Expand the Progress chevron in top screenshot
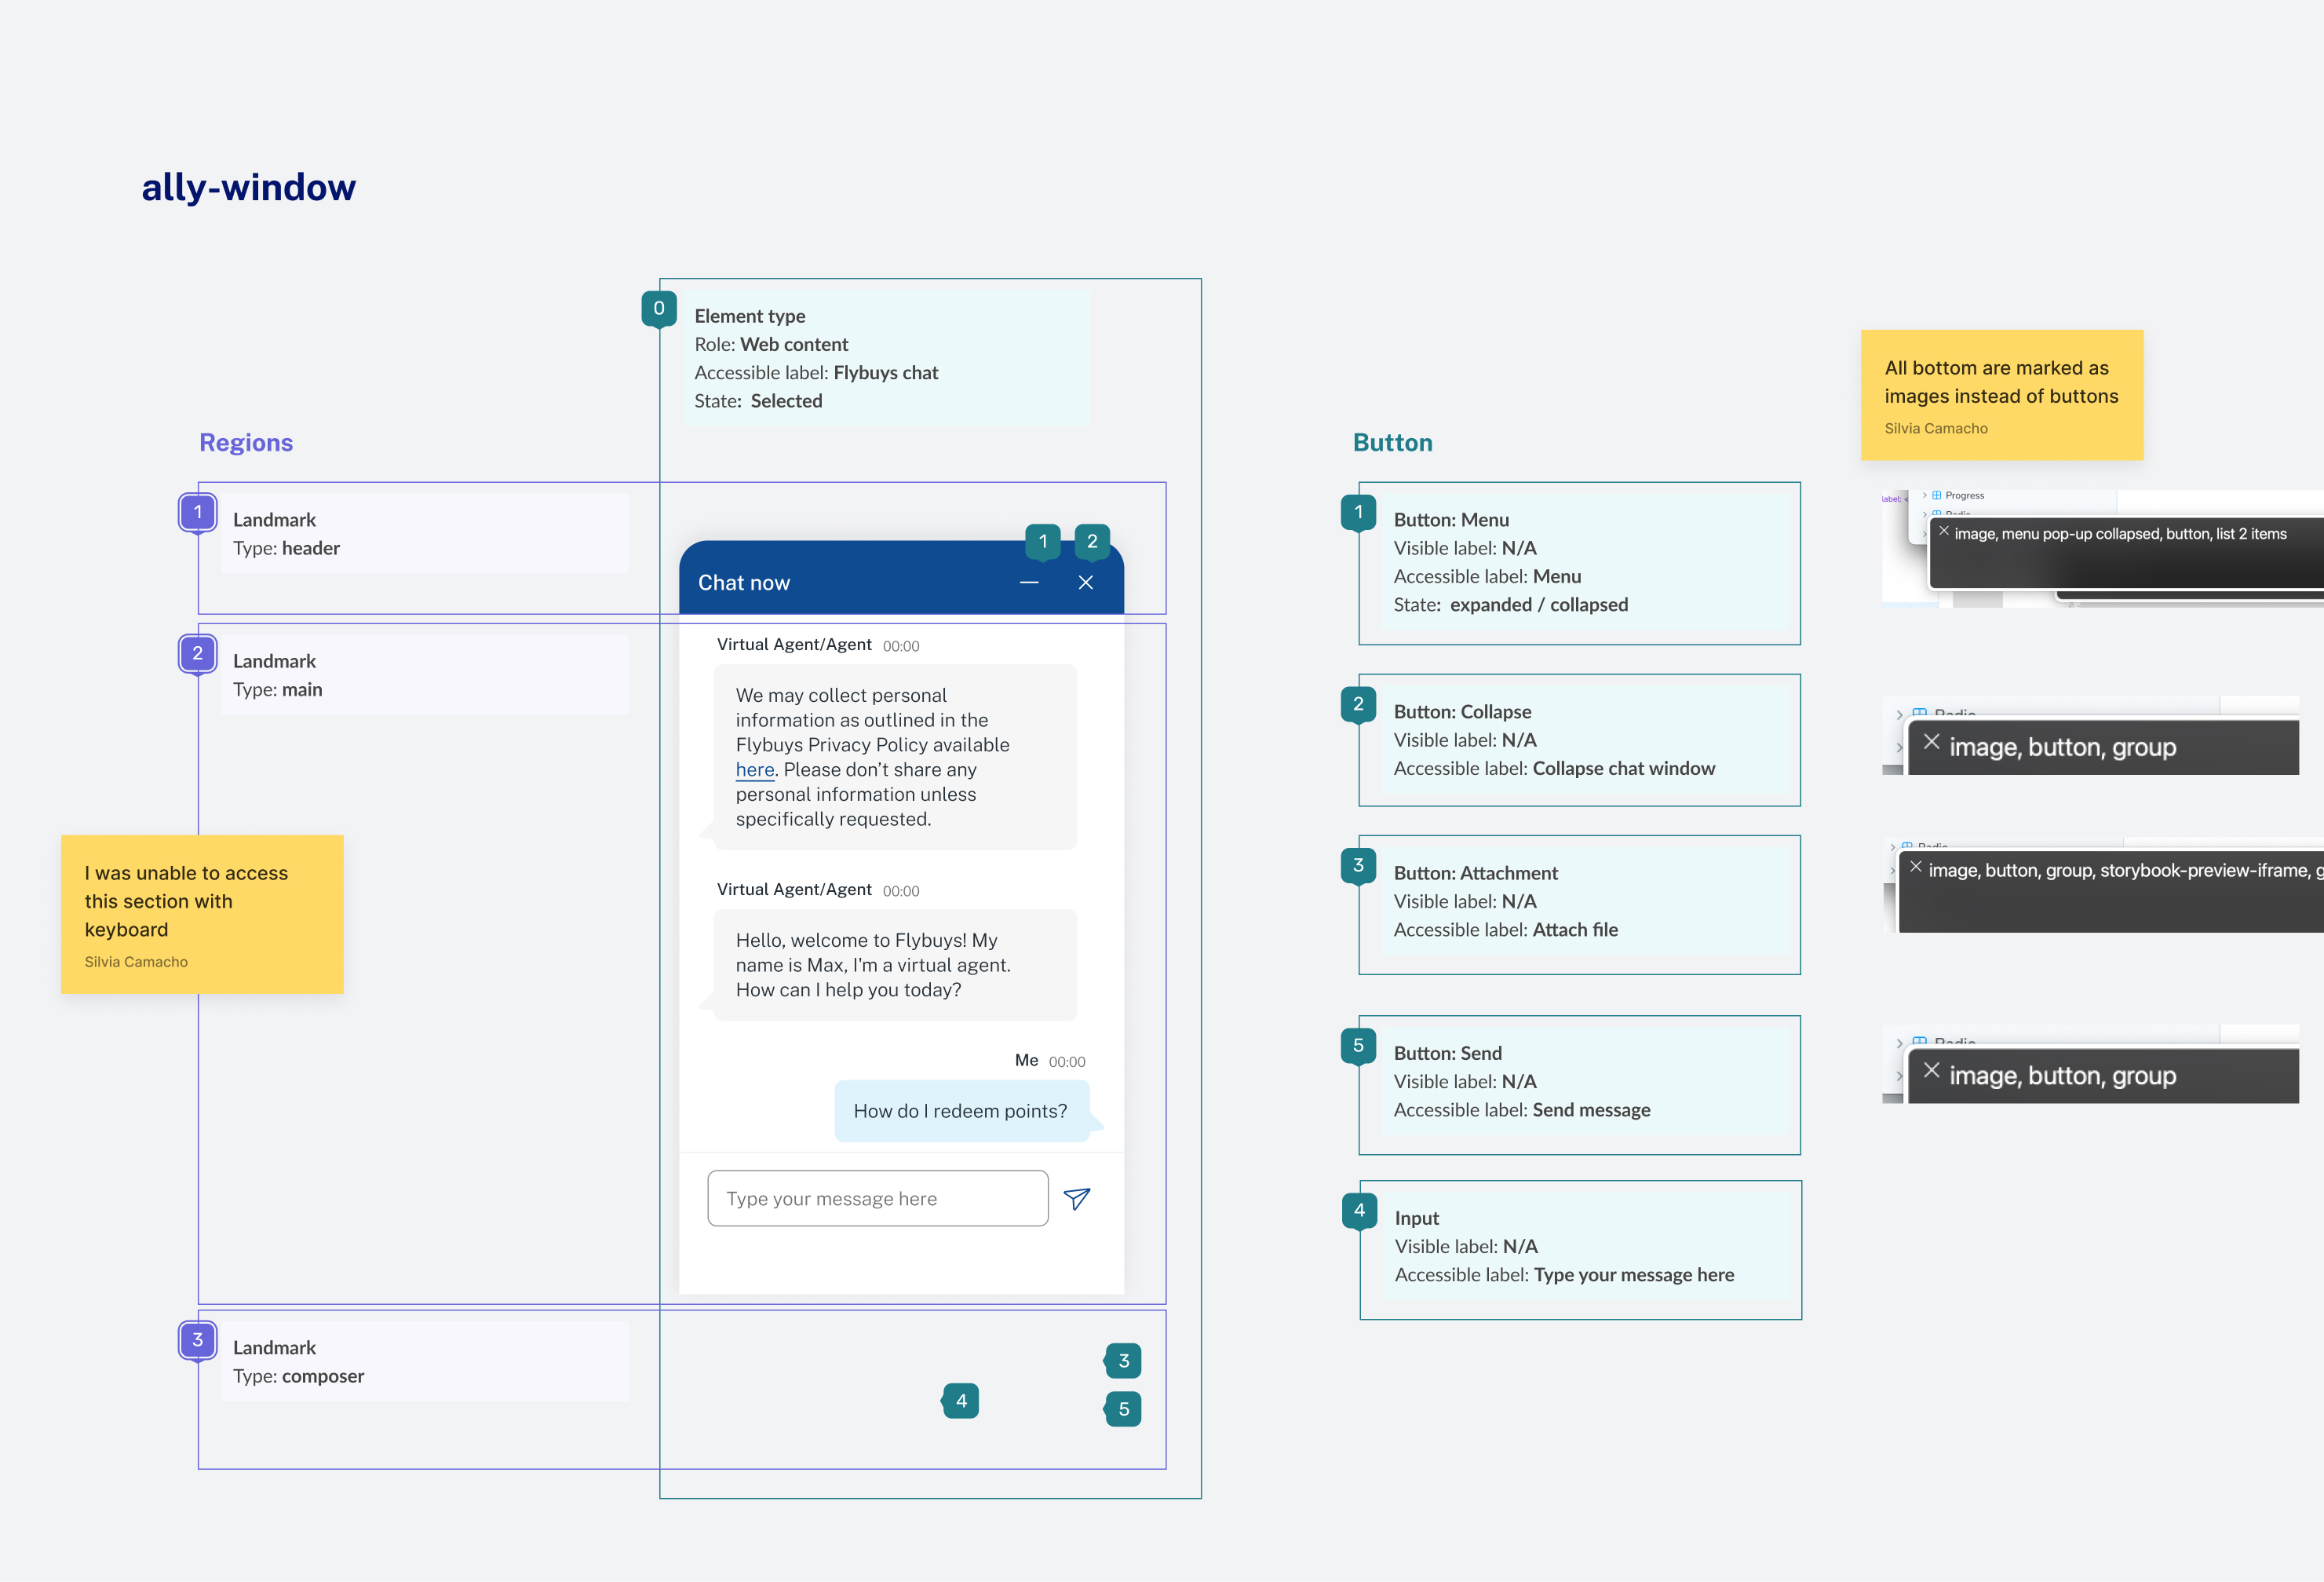Image resolution: width=2324 pixels, height=1582 pixels. tap(1925, 496)
